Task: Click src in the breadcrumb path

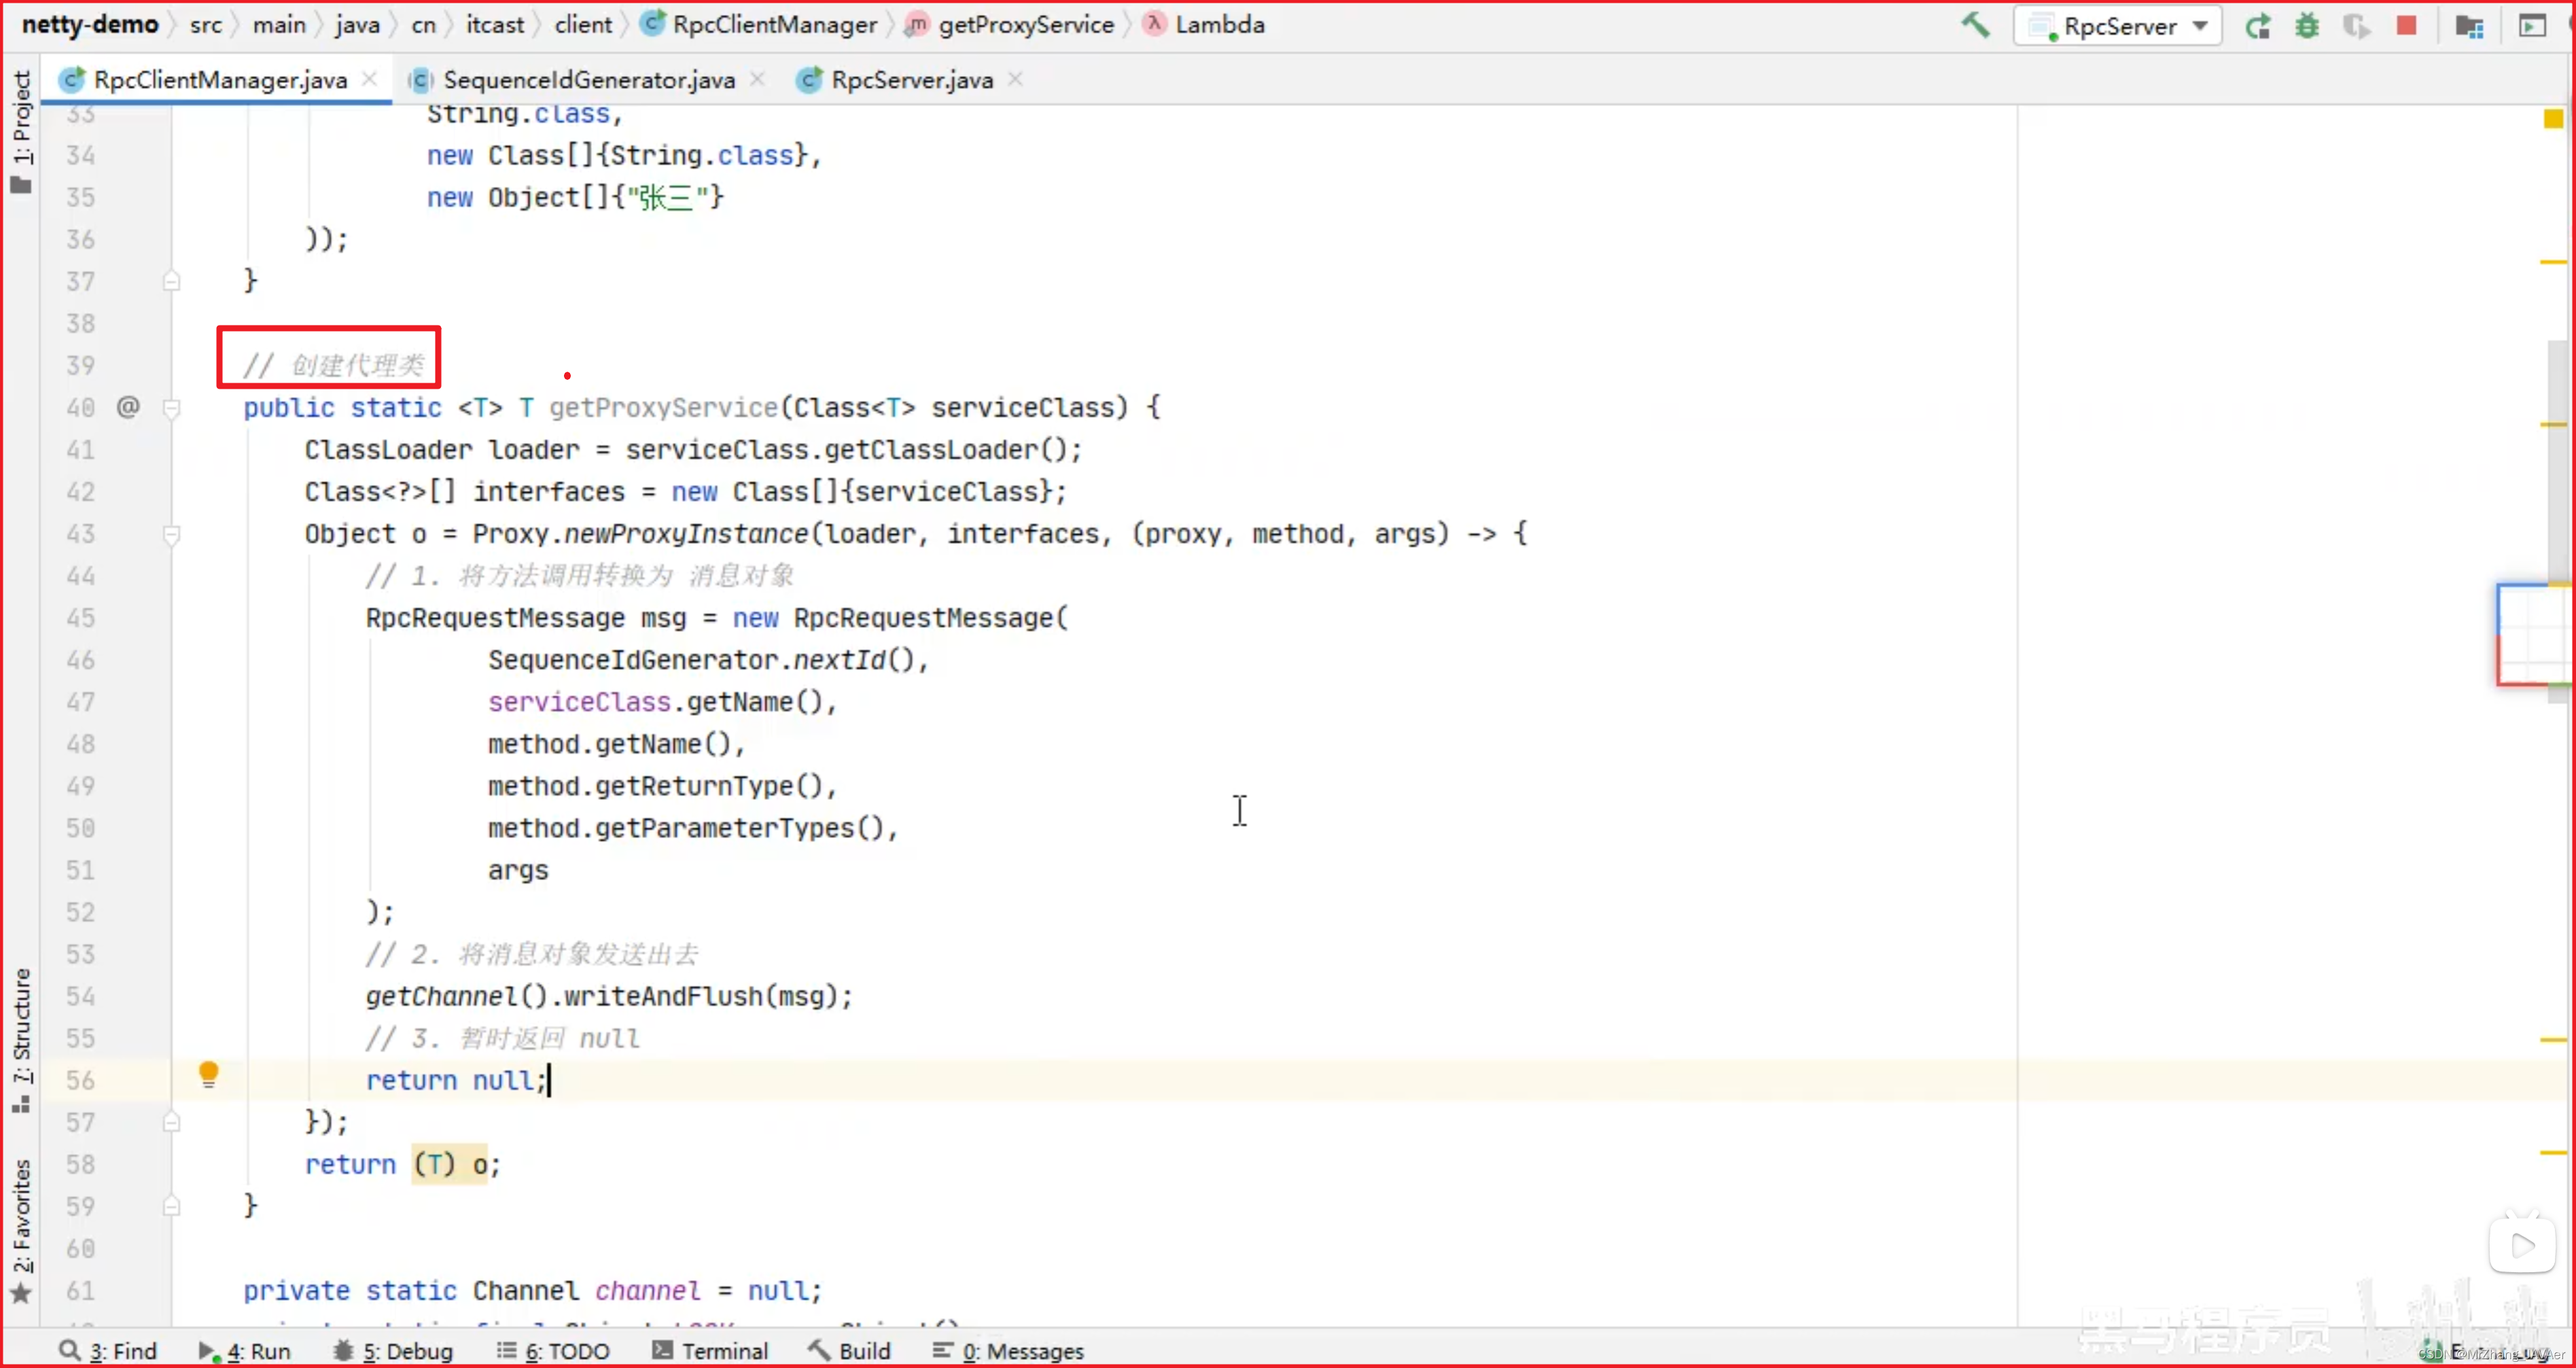Action: 206,25
